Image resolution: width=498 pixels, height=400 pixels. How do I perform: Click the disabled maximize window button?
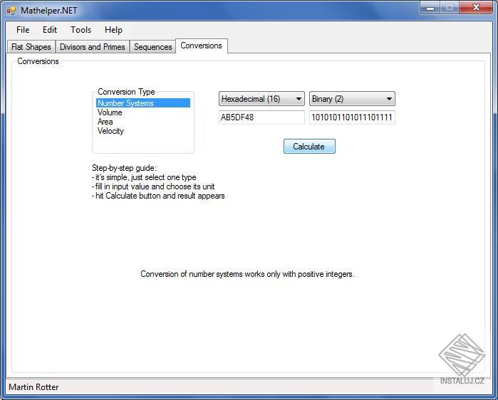click(x=450, y=8)
